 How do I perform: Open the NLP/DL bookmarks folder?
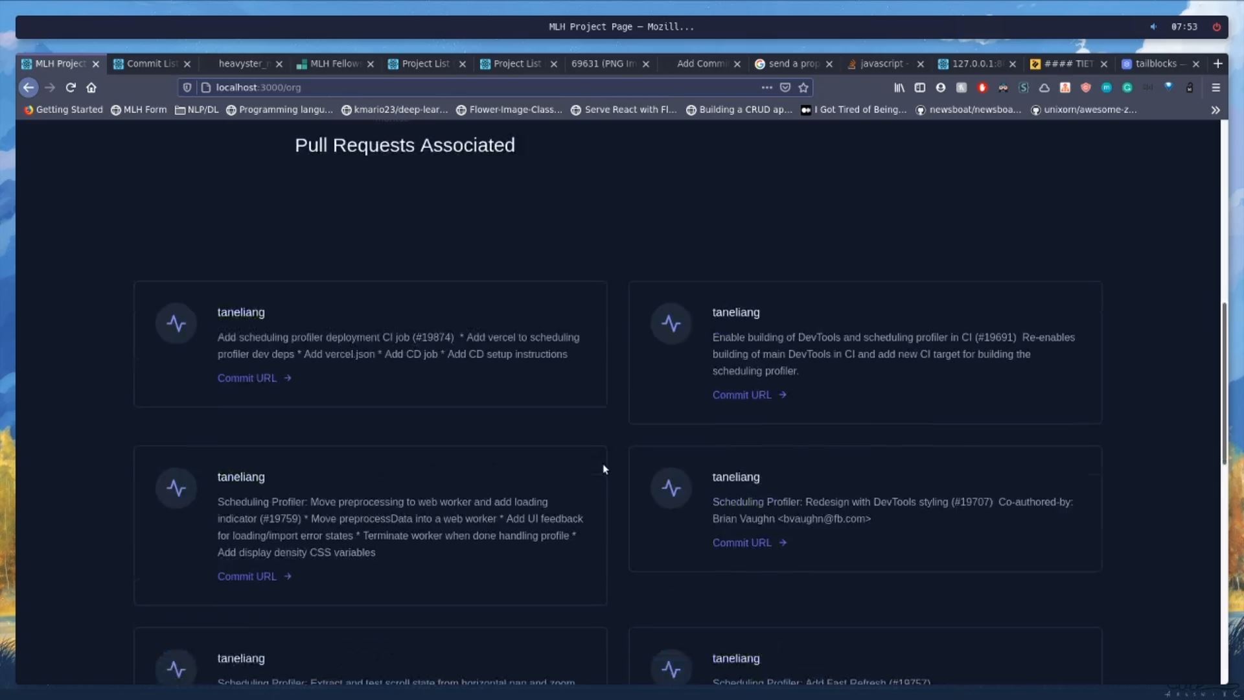197,110
